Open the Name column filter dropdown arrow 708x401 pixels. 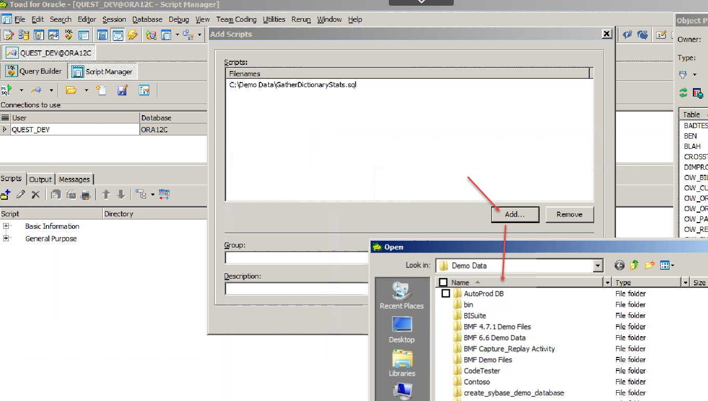point(608,283)
